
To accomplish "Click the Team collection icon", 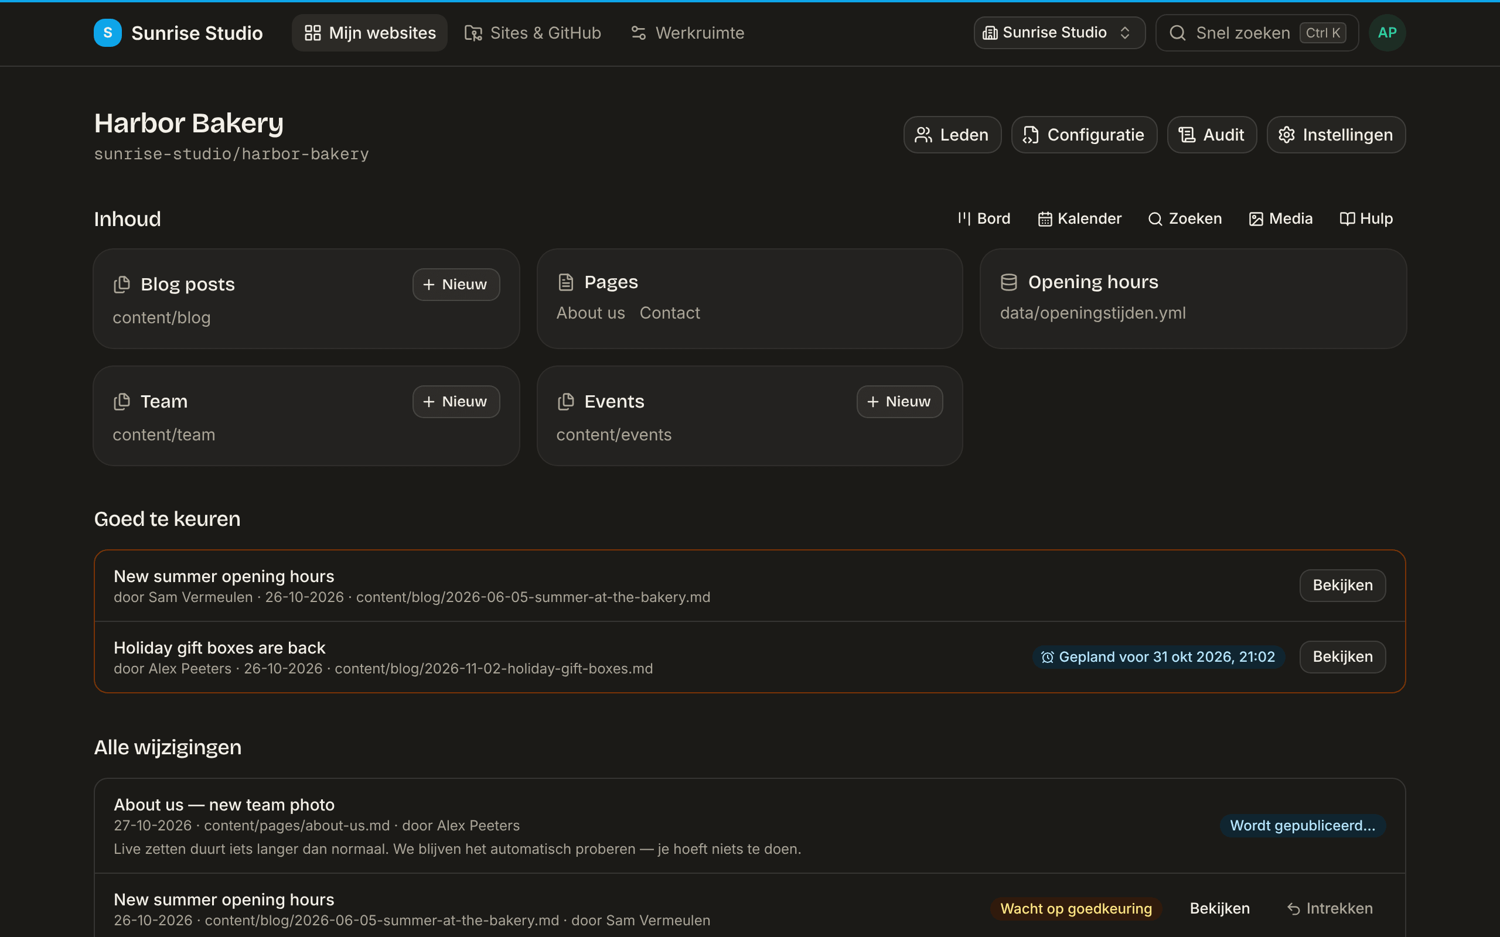I will pos(121,402).
